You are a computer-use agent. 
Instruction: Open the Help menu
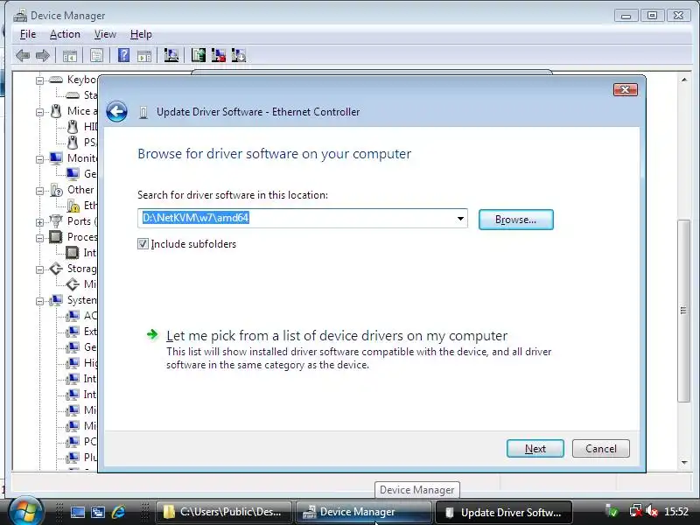(x=141, y=34)
